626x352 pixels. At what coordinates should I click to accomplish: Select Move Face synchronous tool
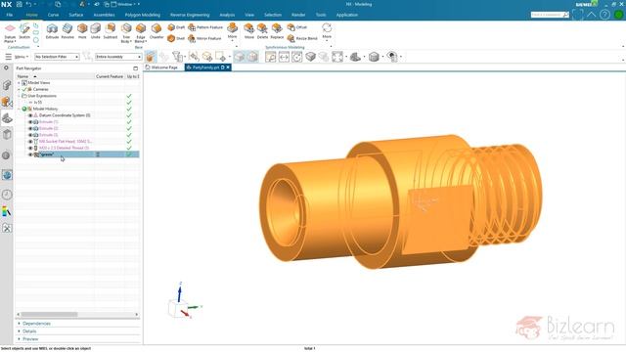coord(249,31)
